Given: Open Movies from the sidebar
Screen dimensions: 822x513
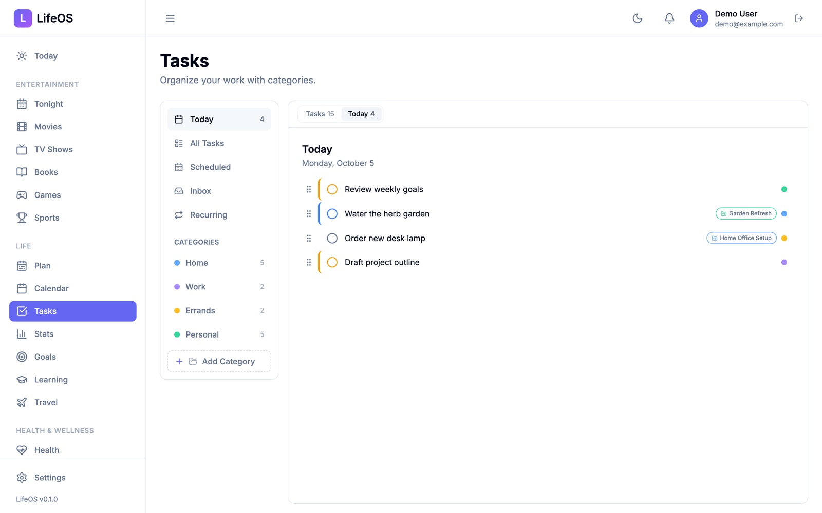Looking at the screenshot, I should click(73, 127).
